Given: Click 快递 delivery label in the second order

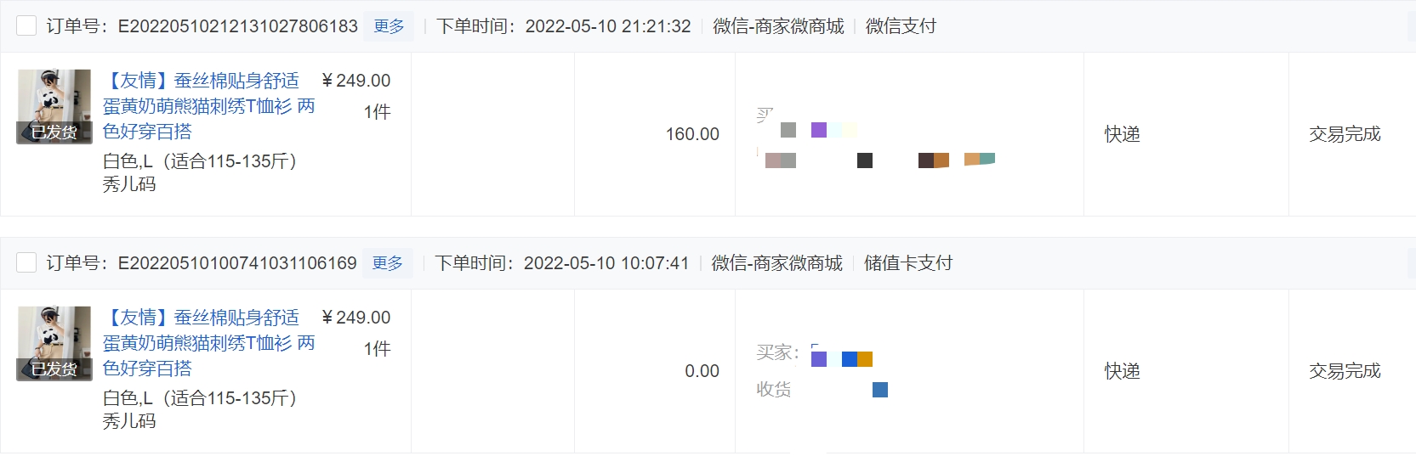Looking at the screenshot, I should tap(1122, 371).
